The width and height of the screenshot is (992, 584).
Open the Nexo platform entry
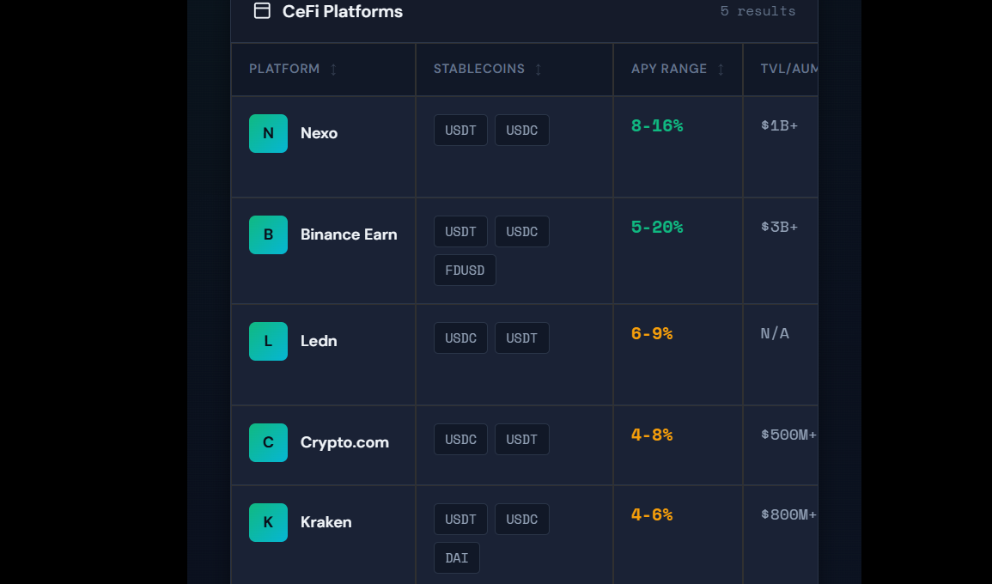(x=319, y=133)
